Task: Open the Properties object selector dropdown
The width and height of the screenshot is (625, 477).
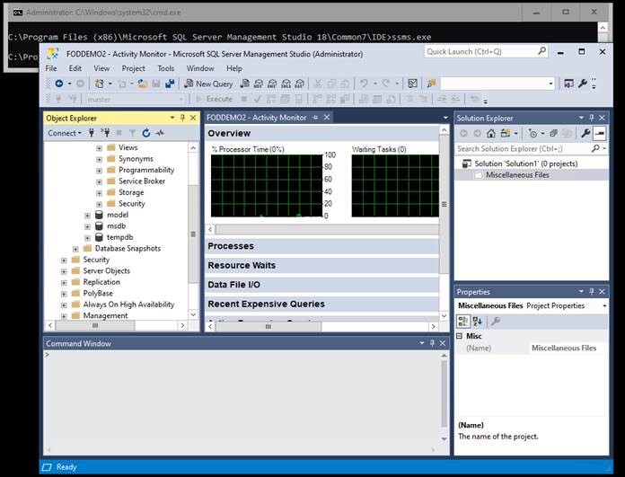Action: pyautogui.click(x=604, y=306)
